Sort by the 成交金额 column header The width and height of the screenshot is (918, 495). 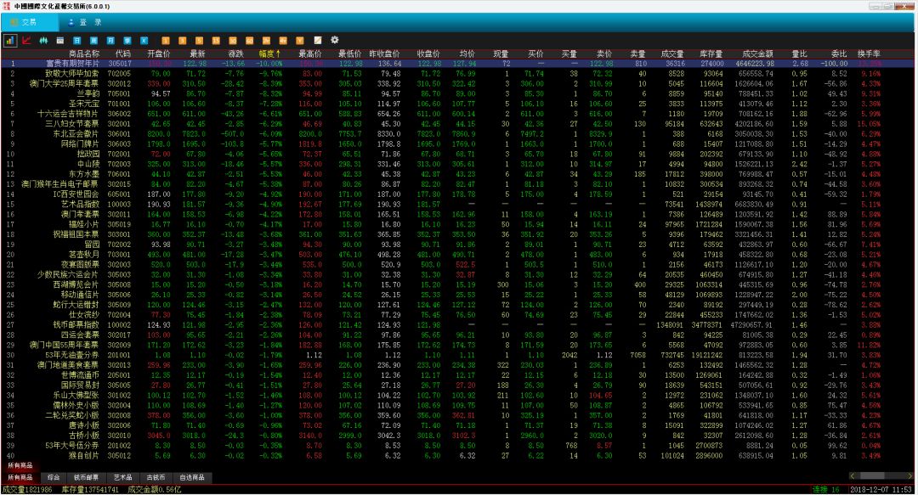pyautogui.click(x=757, y=53)
